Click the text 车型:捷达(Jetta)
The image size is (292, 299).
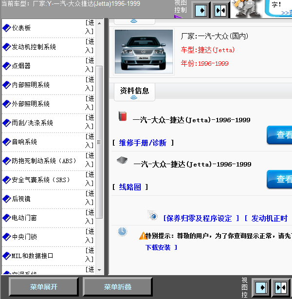pyautogui.click(x=208, y=50)
